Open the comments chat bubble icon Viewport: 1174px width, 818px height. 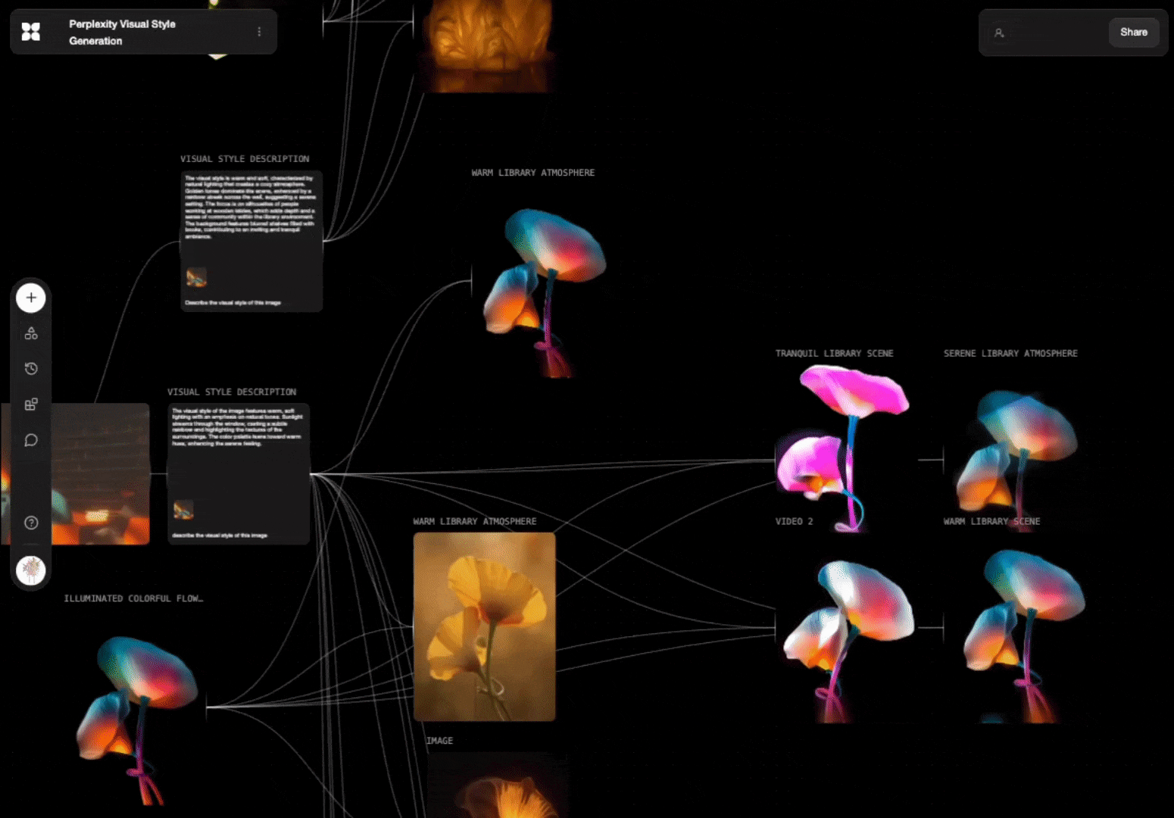click(31, 440)
